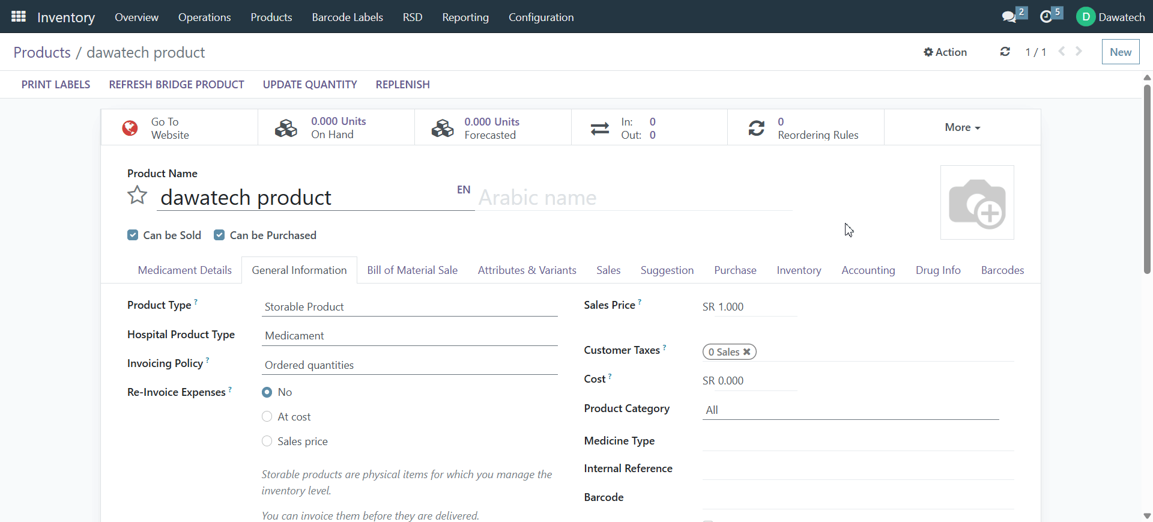This screenshot has height=522, width=1153.
Task: Switch to Suggestion tab
Action: [667, 270]
